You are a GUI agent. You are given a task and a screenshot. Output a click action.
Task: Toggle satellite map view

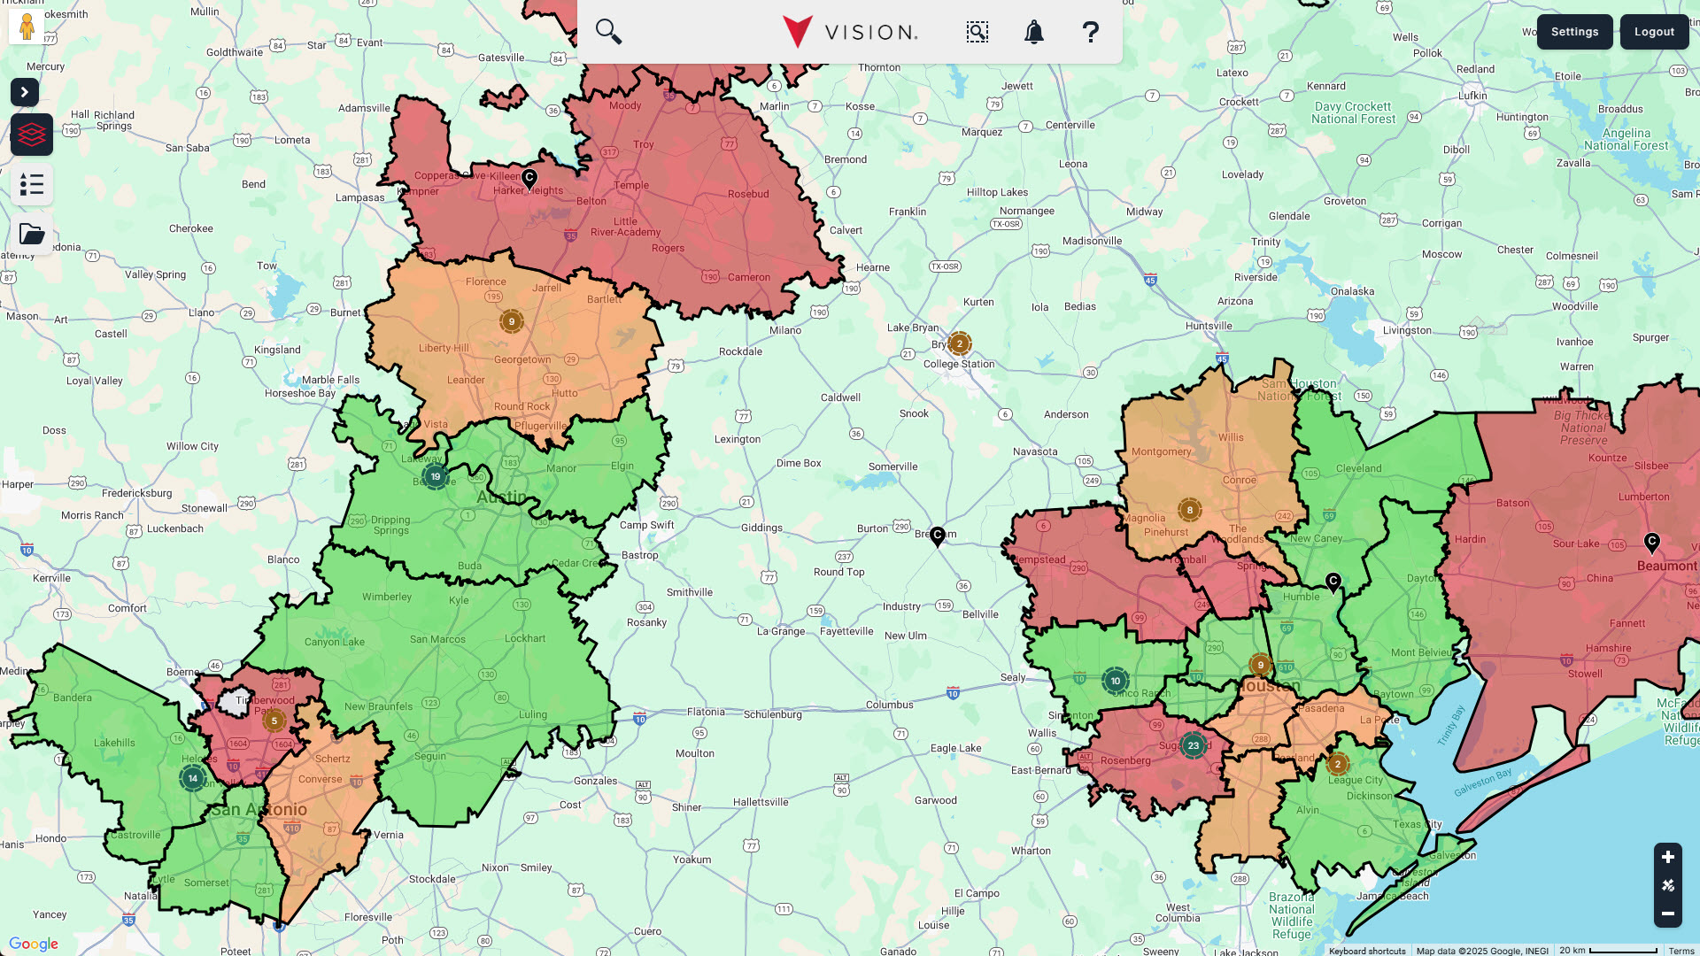(x=1668, y=885)
